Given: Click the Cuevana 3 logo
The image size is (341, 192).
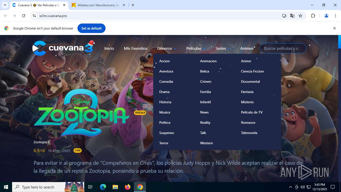Looking at the screenshot, I should pyautogui.click(x=64, y=47).
